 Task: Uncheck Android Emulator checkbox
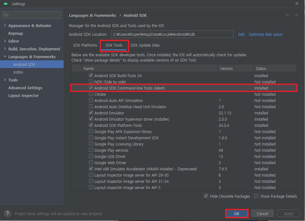91,113
